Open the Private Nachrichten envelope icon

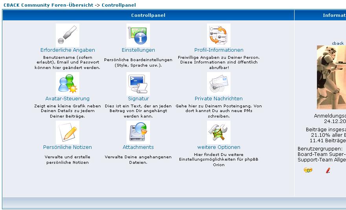[x=219, y=84]
